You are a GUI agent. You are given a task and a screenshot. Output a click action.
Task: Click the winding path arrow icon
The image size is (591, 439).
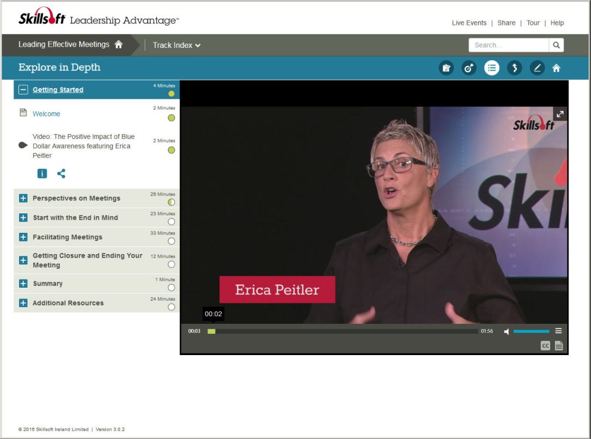[x=514, y=68]
